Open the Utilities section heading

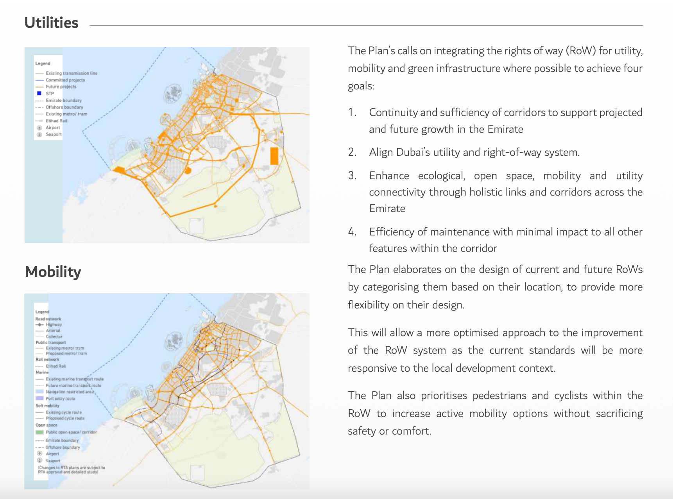pyautogui.click(x=51, y=23)
